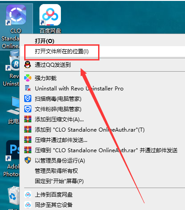Select 添加到压缩文件(A)... option
Image resolution: width=185 pixels, height=210 pixels.
point(59,120)
